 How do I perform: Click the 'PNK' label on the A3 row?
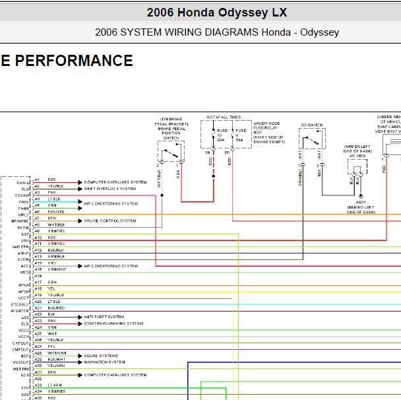[x=51, y=193]
